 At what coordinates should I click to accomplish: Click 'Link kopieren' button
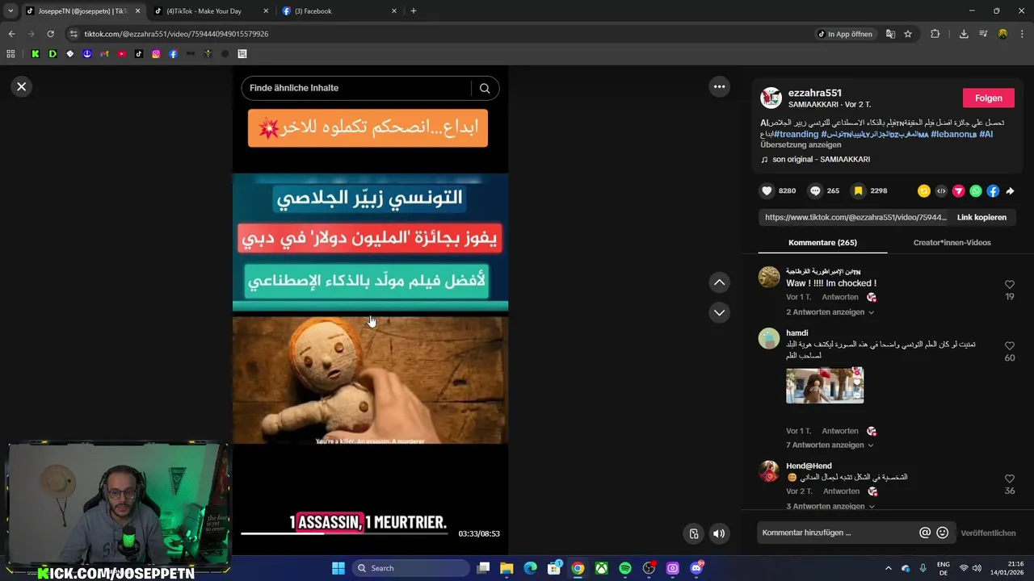click(981, 217)
